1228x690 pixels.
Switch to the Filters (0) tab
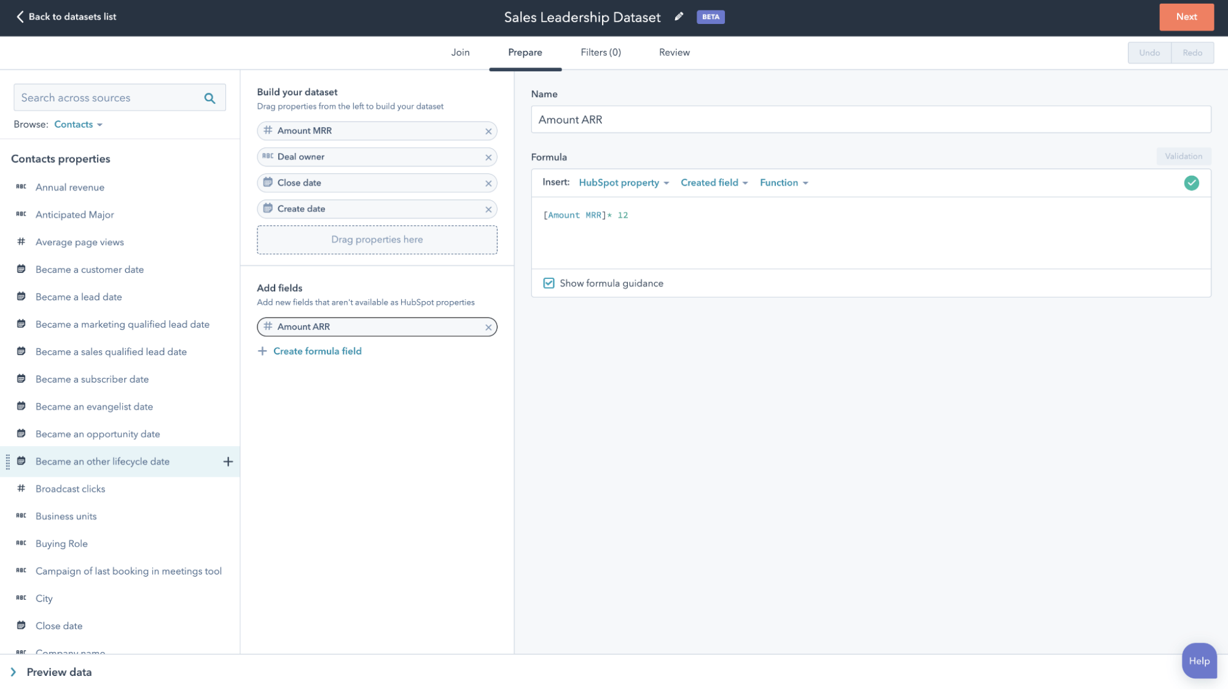[600, 52]
